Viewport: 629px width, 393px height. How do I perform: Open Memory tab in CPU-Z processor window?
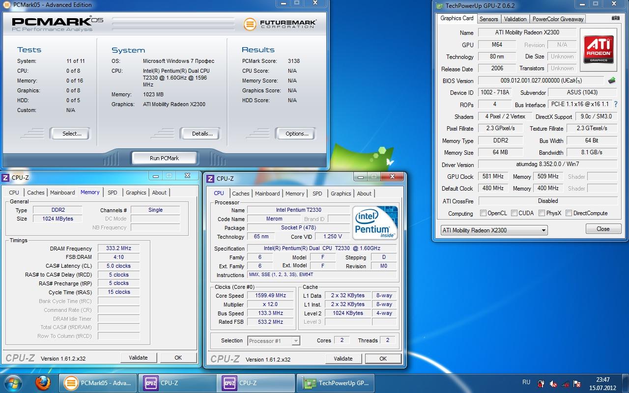(295, 194)
